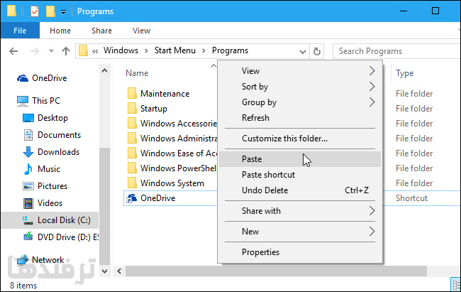Click horizontal scrollbar left arrow
This screenshot has width=461, height=292.
click(x=119, y=271)
